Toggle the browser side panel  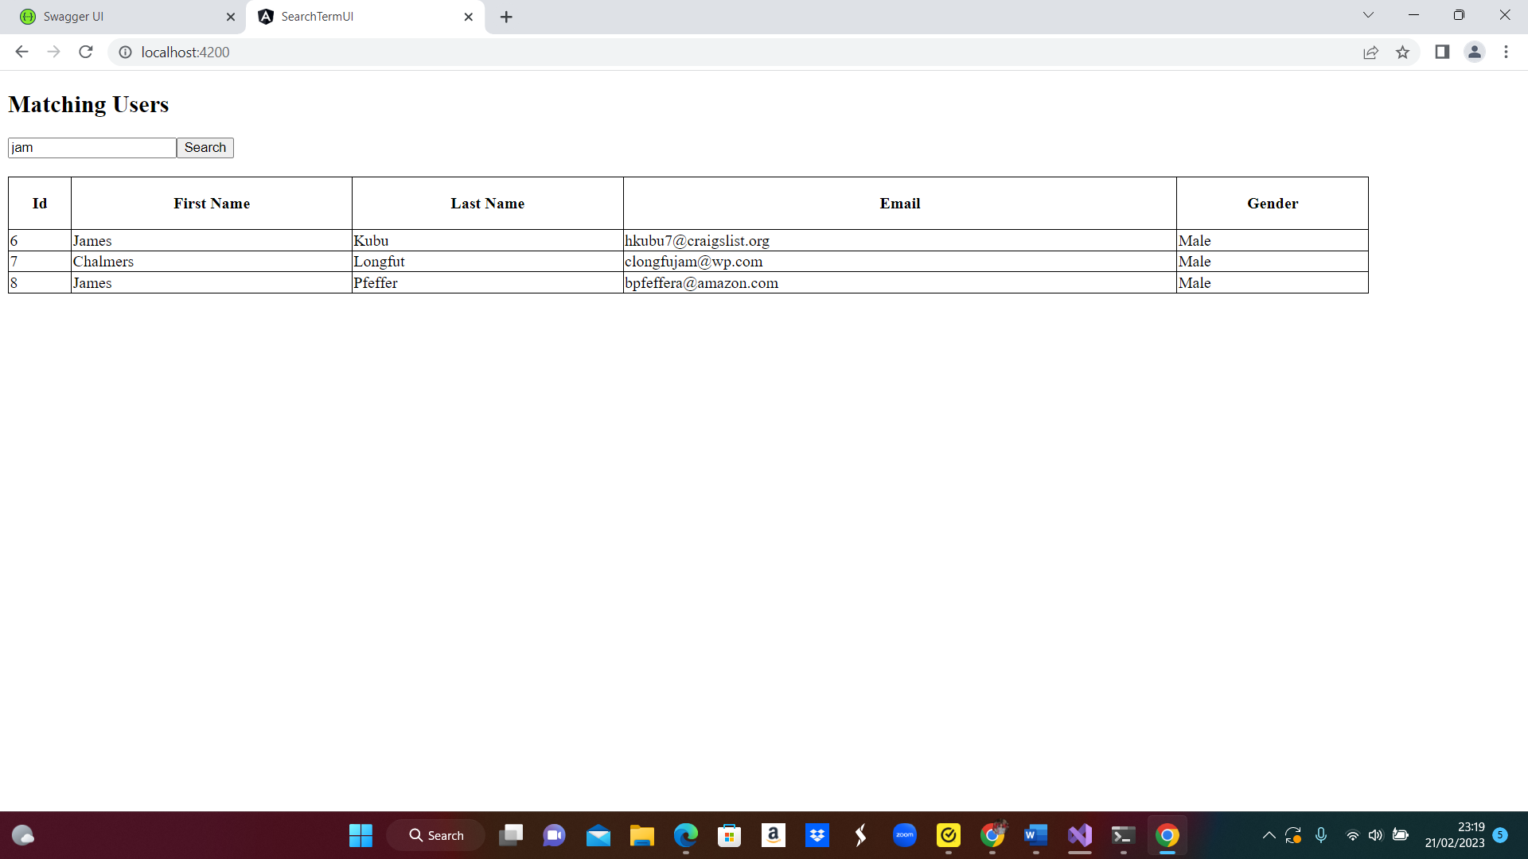coord(1442,52)
